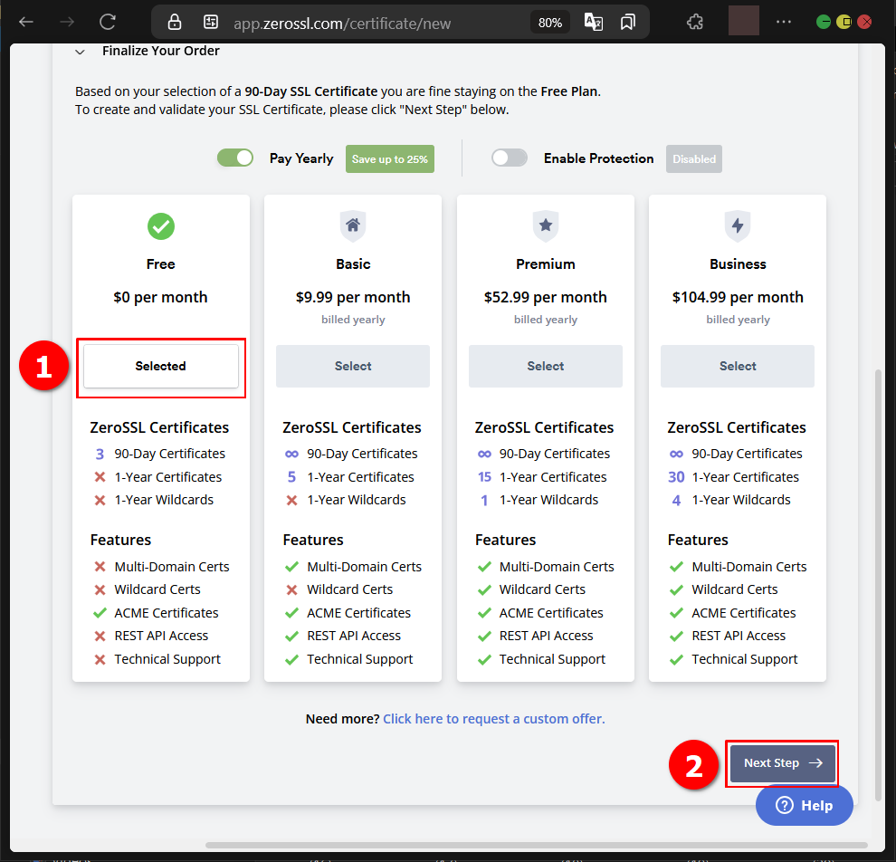Click green check beside Free 'ACME Certificates'
Viewport: 896px width, 862px height.
pos(100,613)
